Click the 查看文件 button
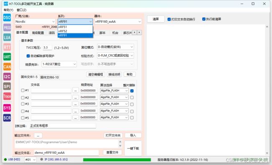 (112, 152)
